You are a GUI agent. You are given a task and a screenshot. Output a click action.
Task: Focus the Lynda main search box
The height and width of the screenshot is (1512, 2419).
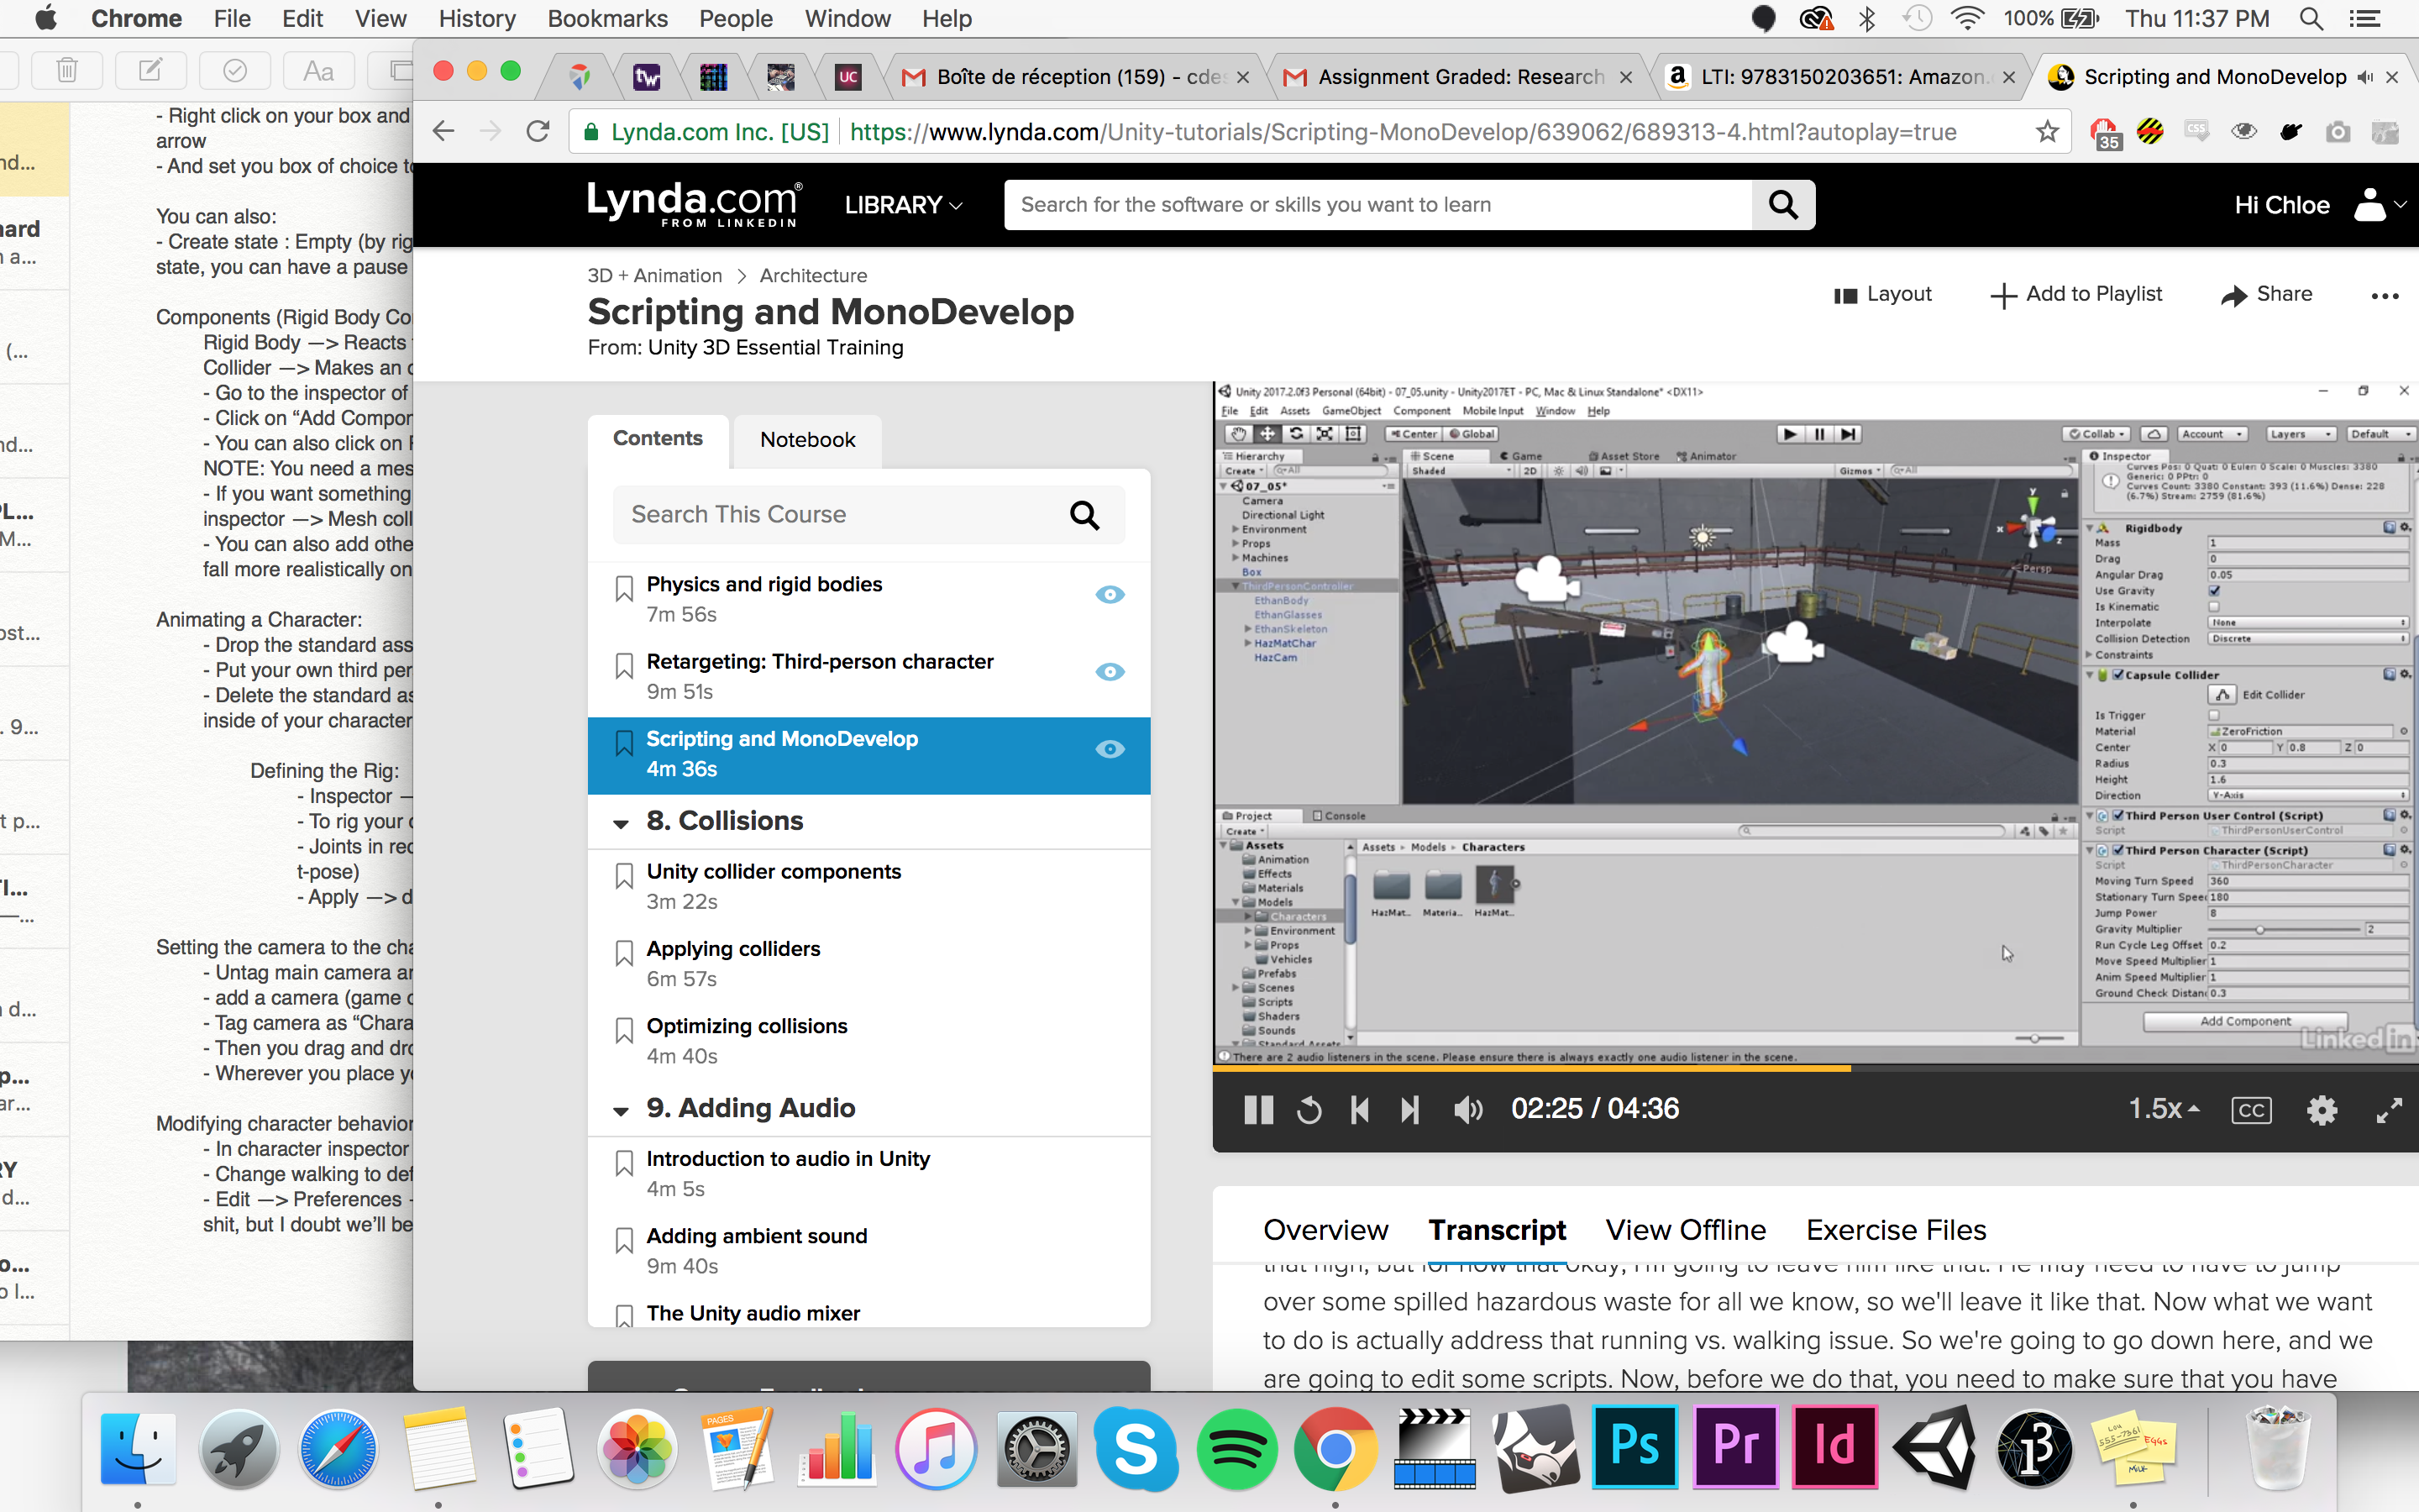(x=1378, y=205)
